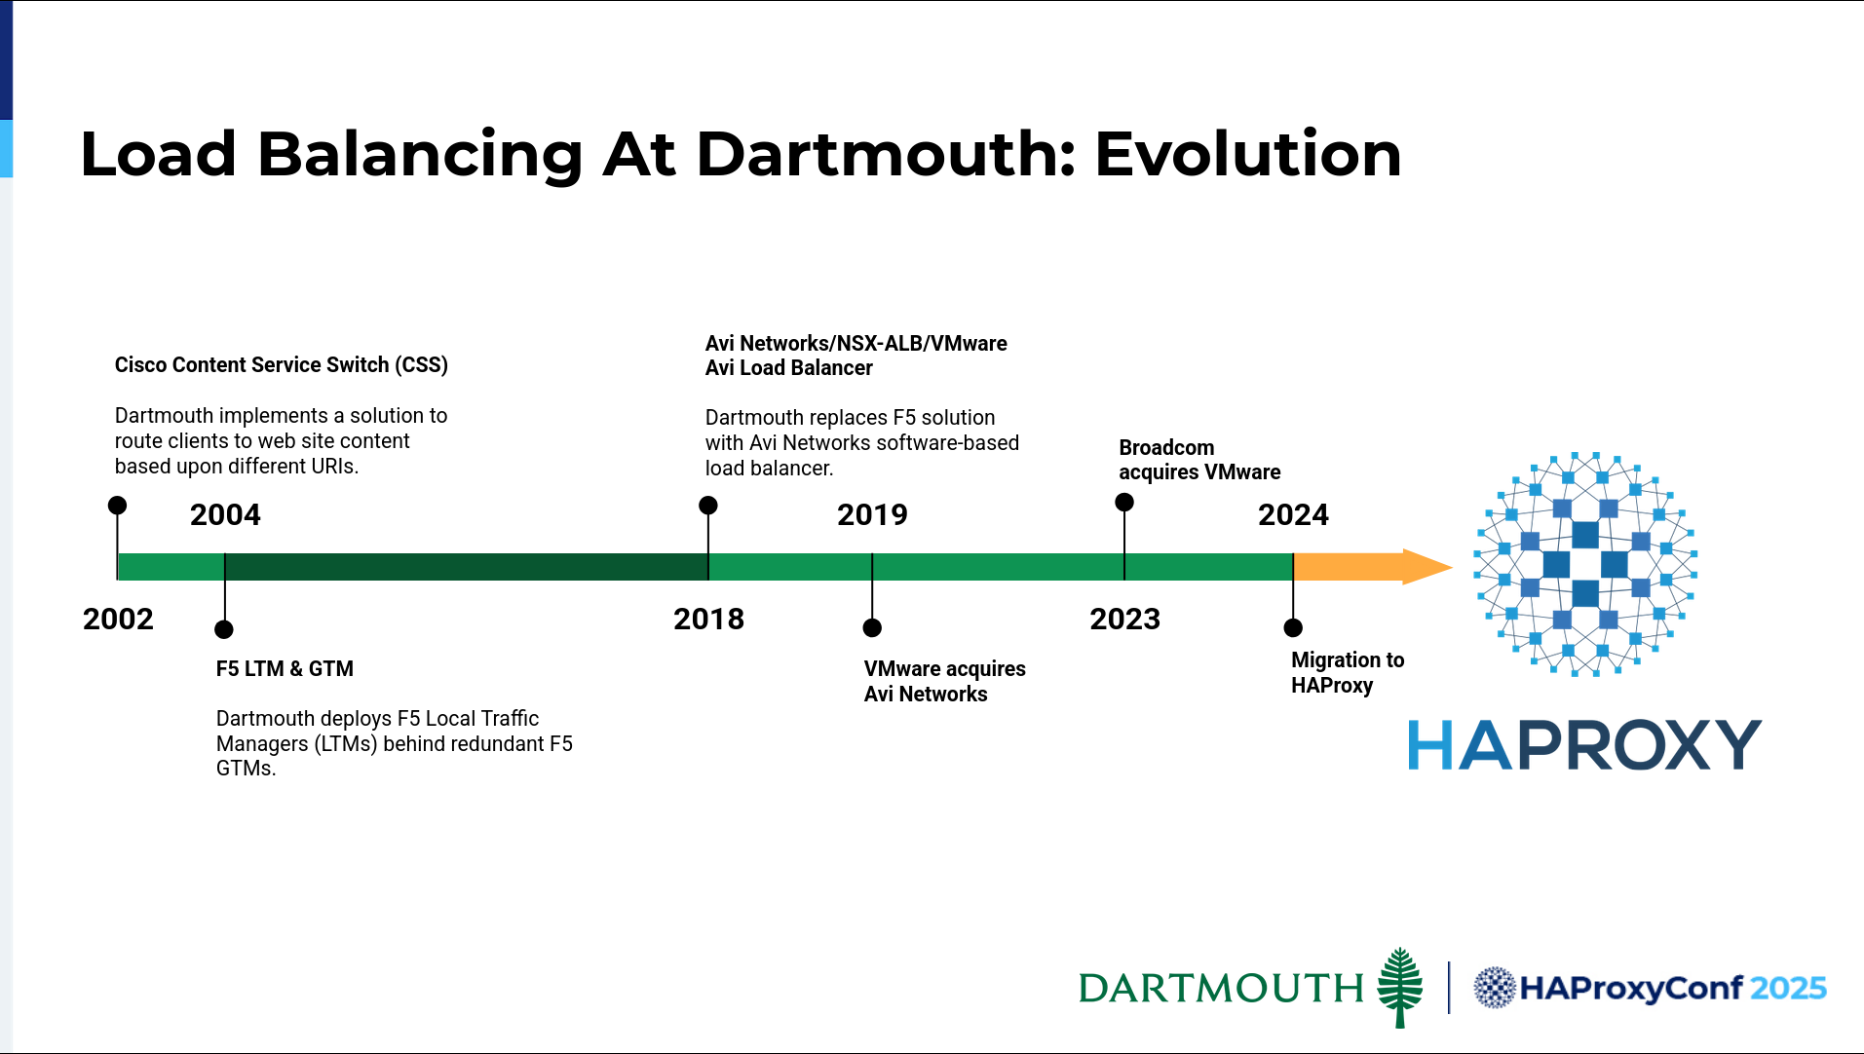Select the 2018 Avi Networks marker dot
This screenshot has width=1864, height=1054.
tap(708, 505)
